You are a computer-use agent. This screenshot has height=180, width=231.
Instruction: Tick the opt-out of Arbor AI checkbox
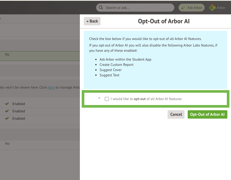click(107, 99)
